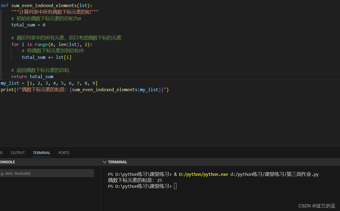Open the PORTS panel tab
The width and height of the screenshot is (340, 211).
coord(64,153)
